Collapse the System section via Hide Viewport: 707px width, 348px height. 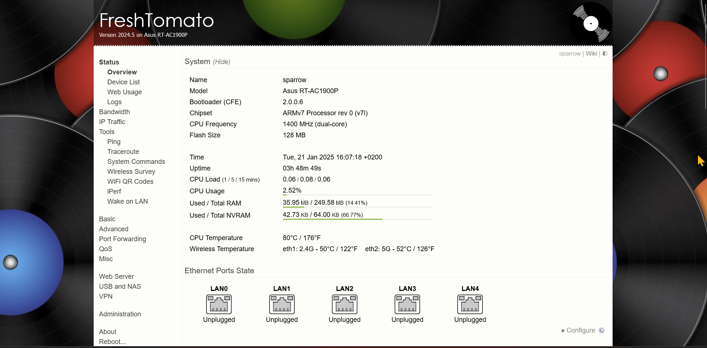(x=221, y=62)
